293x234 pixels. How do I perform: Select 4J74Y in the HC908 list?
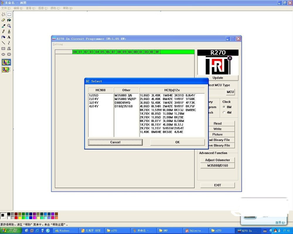coord(94,106)
